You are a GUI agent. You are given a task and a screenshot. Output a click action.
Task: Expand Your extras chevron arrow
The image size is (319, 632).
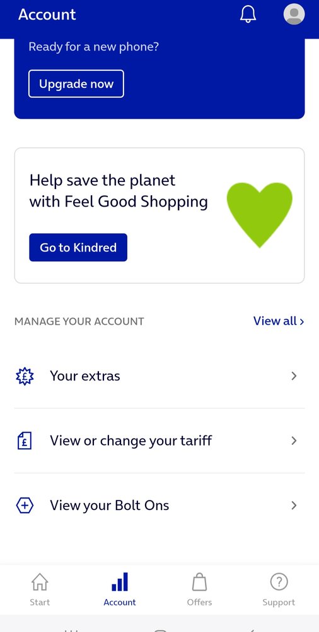pos(294,376)
